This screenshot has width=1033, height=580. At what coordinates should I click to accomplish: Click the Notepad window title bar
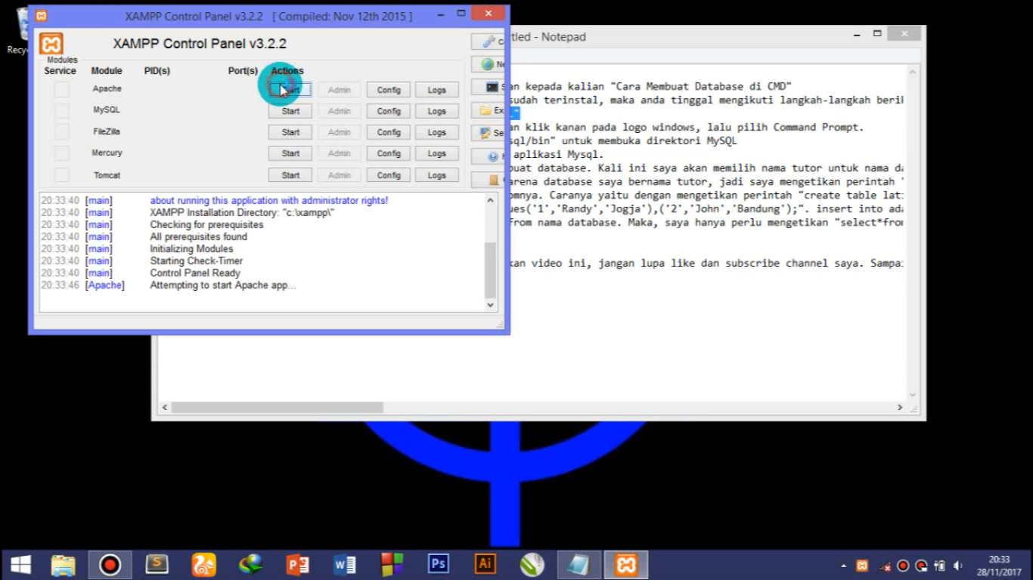[x=681, y=36]
